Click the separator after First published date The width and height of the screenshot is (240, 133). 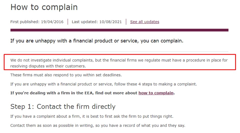[x=68, y=22]
